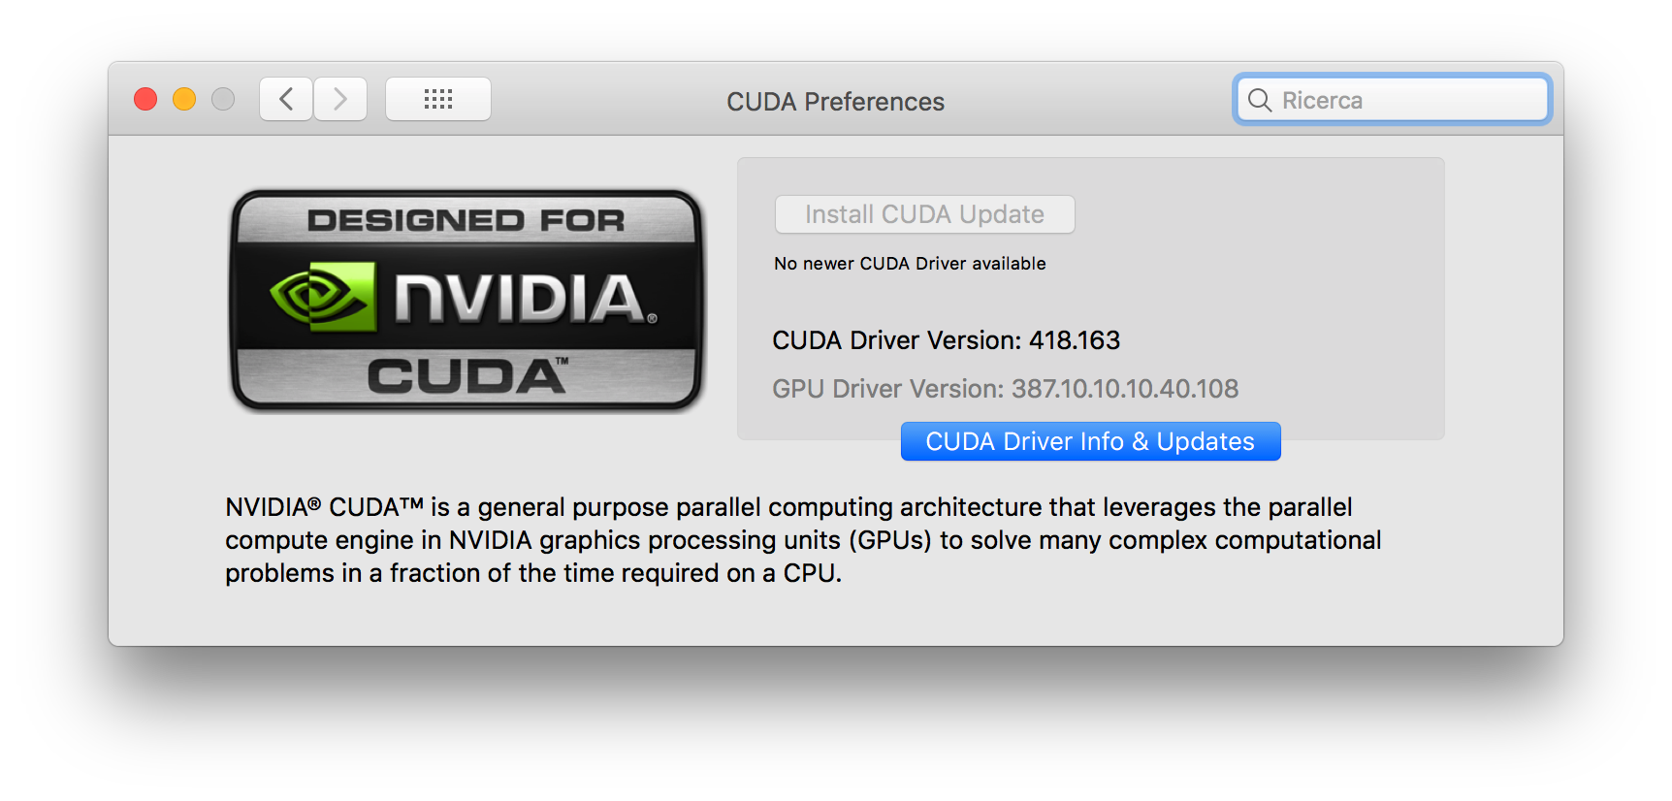Click the CUDA text at badge bottom

pos(467,375)
